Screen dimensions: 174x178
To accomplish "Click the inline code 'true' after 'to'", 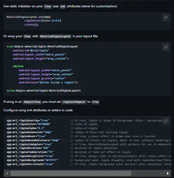I will click(95, 102).
